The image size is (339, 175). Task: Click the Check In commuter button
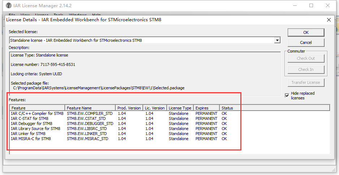coord(306,69)
